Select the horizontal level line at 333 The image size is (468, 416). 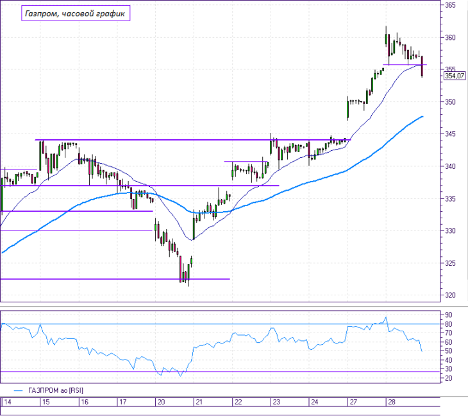[76, 211]
